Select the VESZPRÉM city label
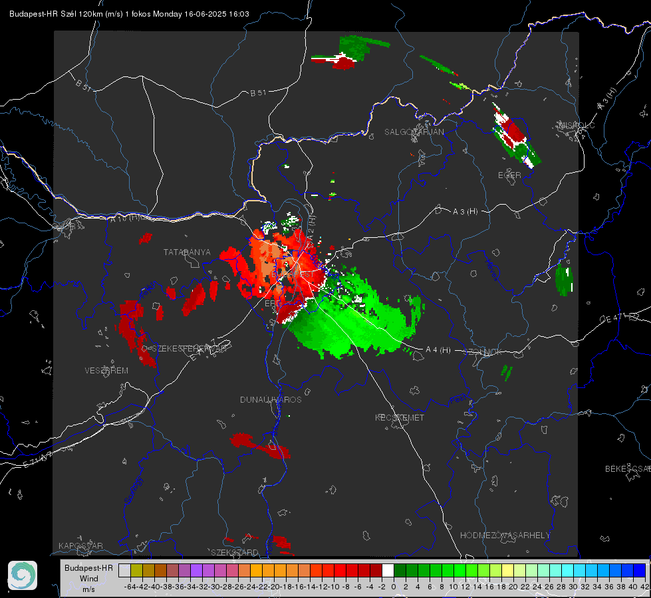The width and height of the screenshot is (651, 598). click(106, 370)
